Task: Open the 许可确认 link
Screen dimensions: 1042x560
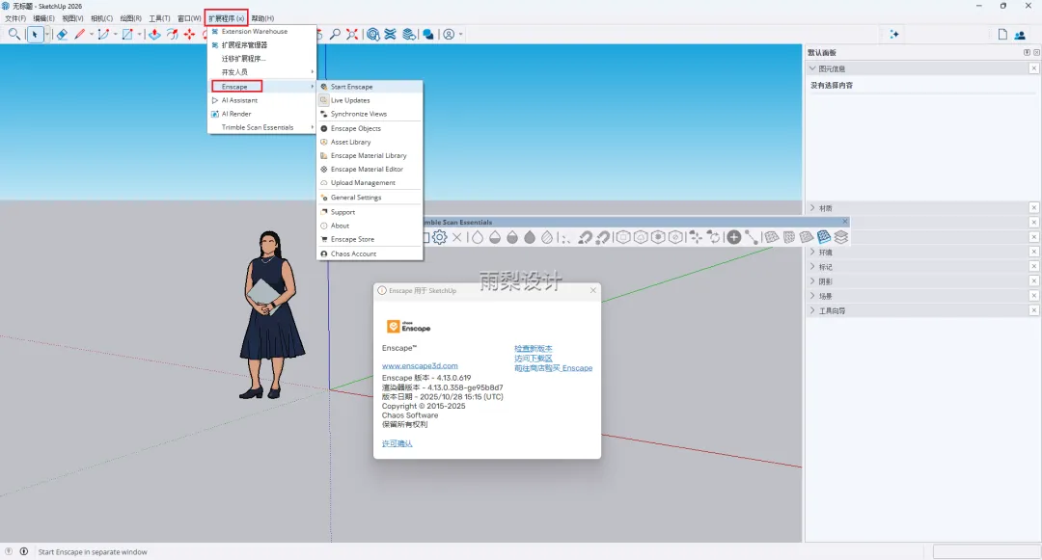Action: click(397, 443)
